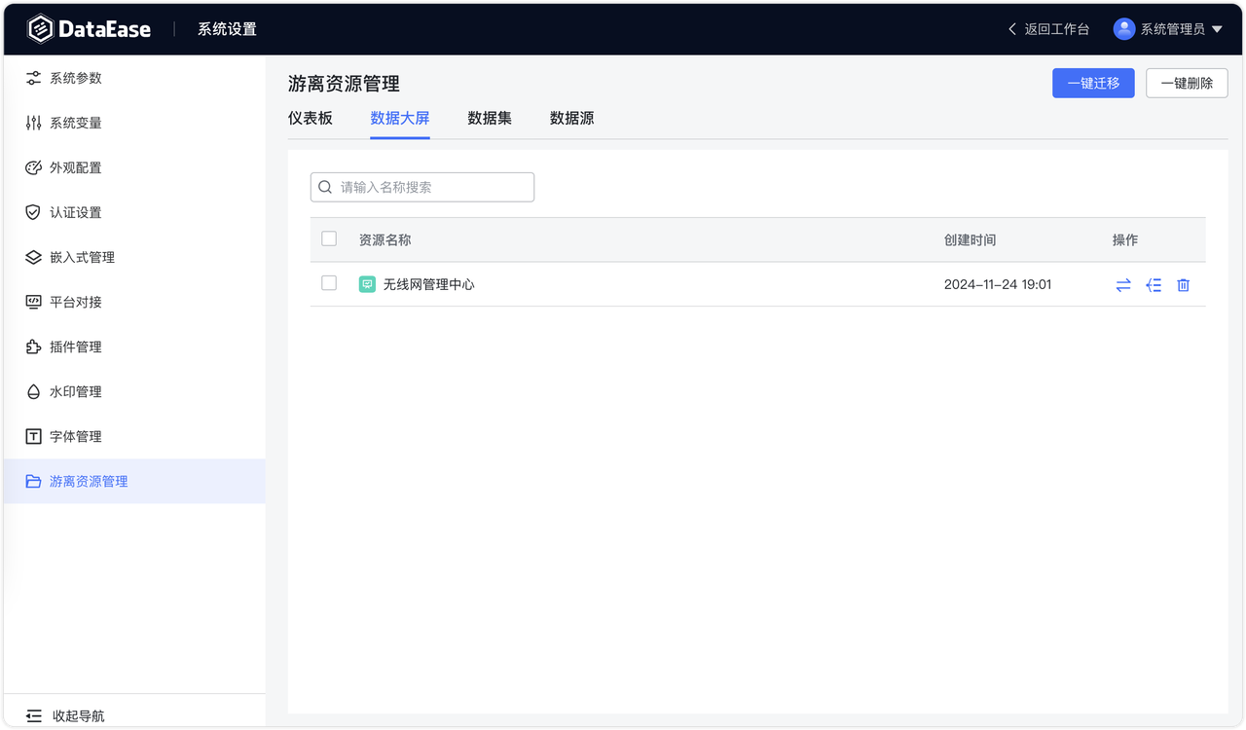This screenshot has width=1246, height=730.
Task: Click the back chevron beside 返回工作台
Action: click(1012, 29)
